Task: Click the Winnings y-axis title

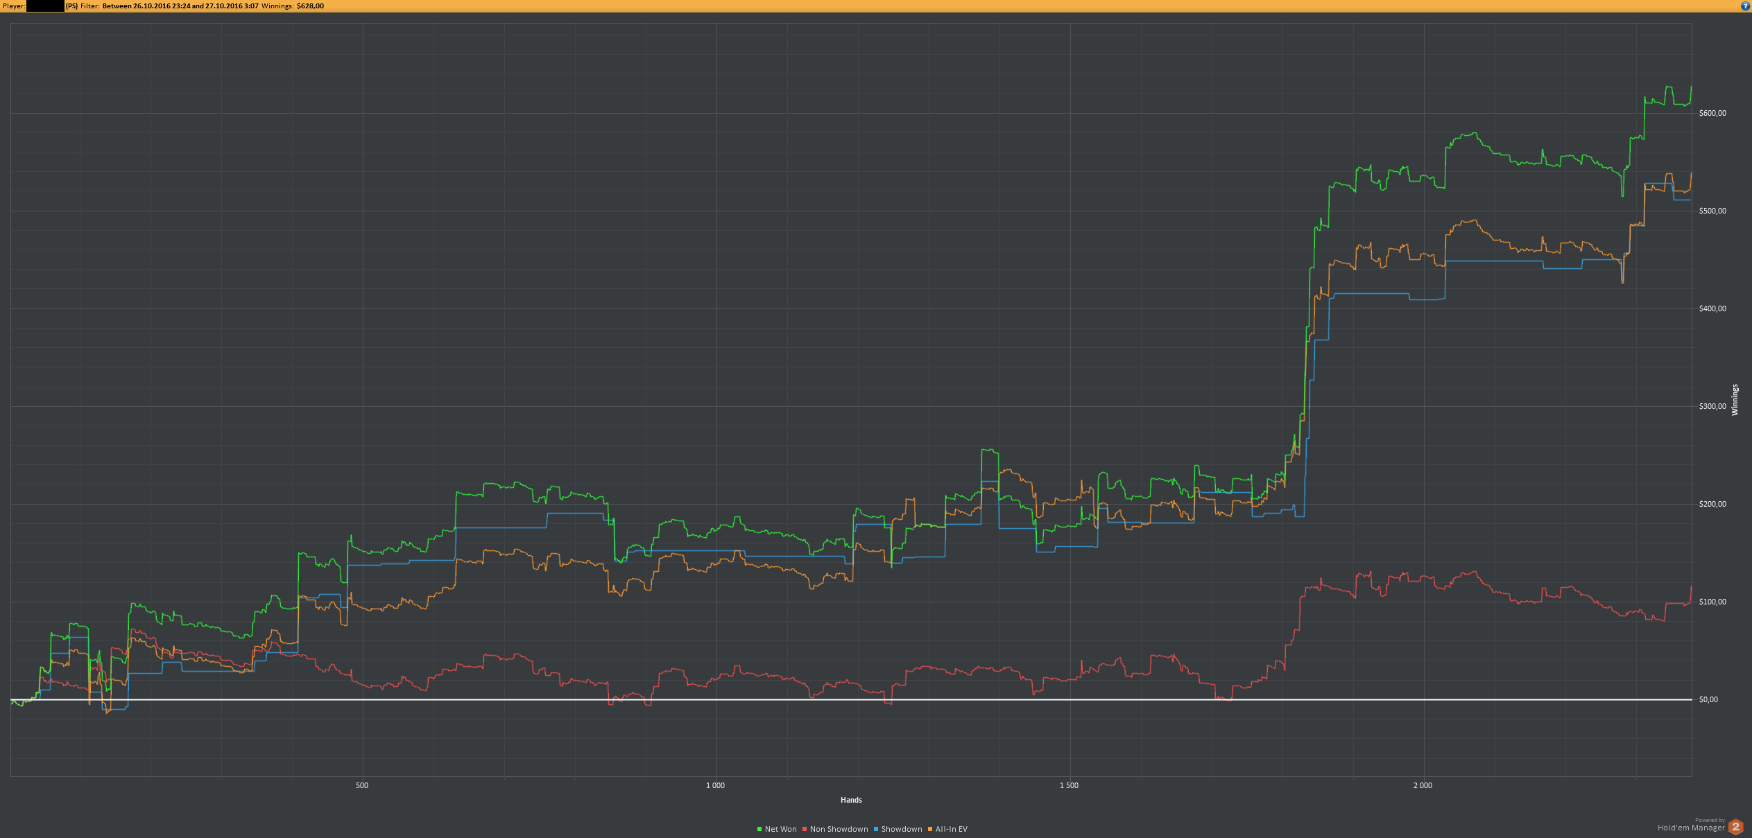Action: 1735,400
